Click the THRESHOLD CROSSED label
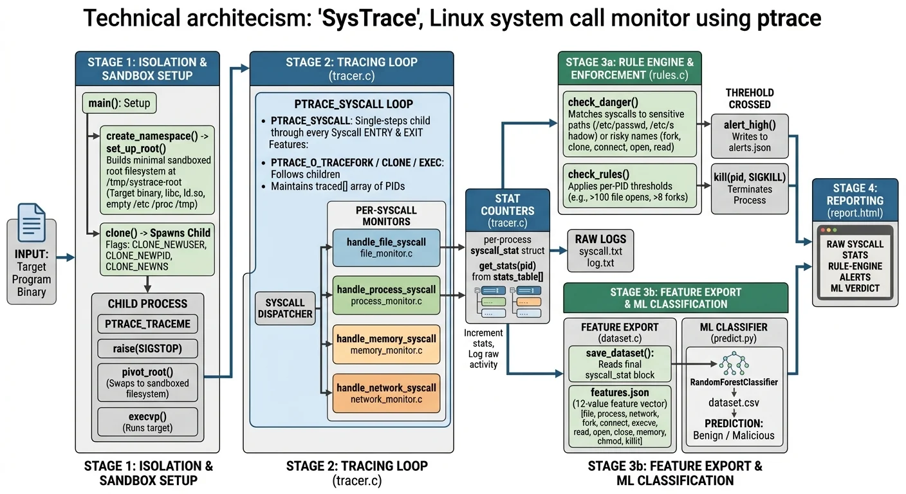 coord(750,98)
